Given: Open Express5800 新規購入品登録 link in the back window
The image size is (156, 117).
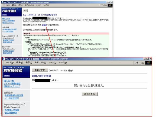Looking at the screenshot, I should click(8, 40).
